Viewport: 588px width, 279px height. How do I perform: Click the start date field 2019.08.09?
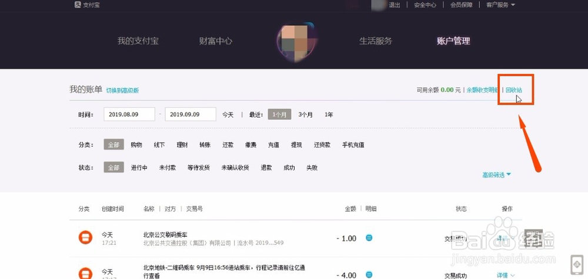(x=129, y=114)
